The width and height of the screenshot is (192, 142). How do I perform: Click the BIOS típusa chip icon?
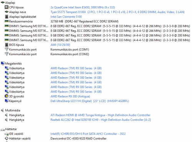pos(7,45)
